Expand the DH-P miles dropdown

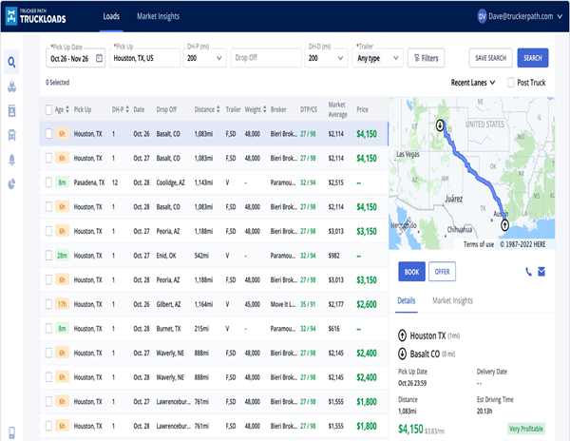click(x=220, y=58)
